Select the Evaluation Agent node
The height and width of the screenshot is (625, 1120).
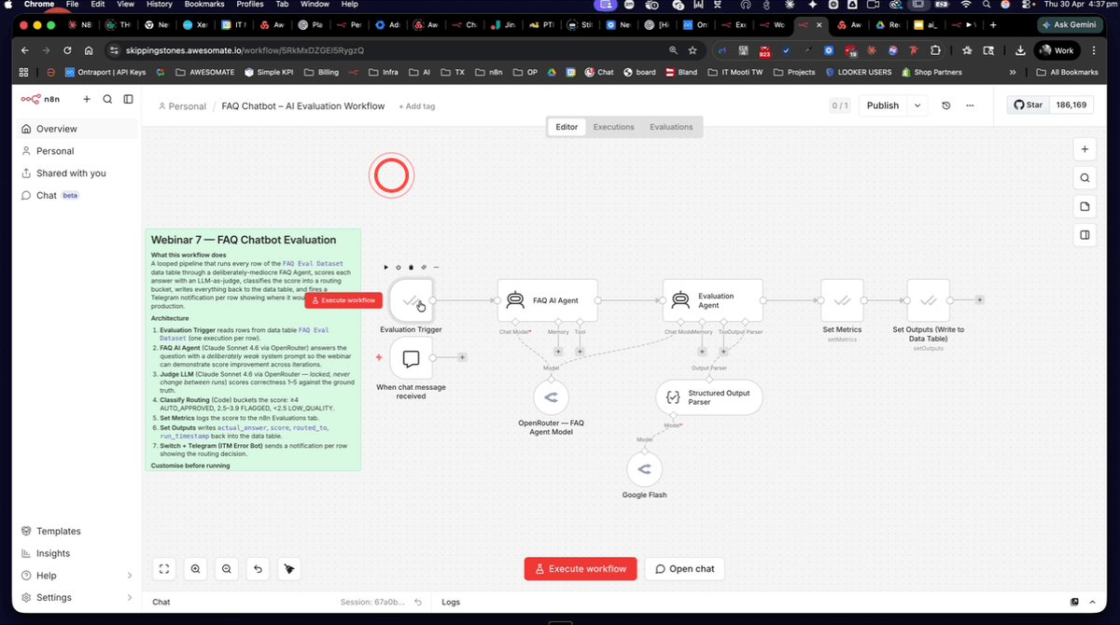click(x=712, y=300)
